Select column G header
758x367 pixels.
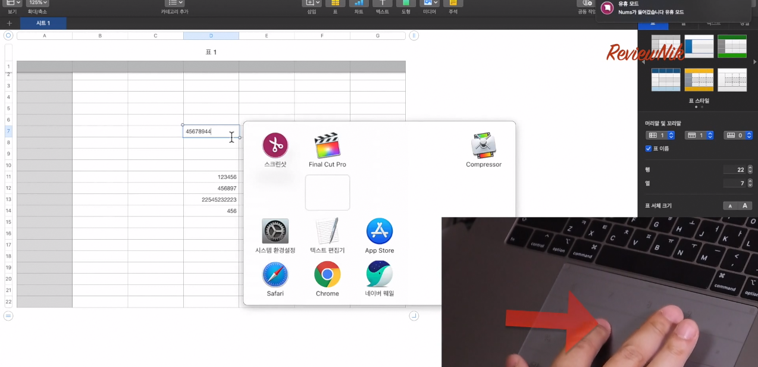(378, 36)
